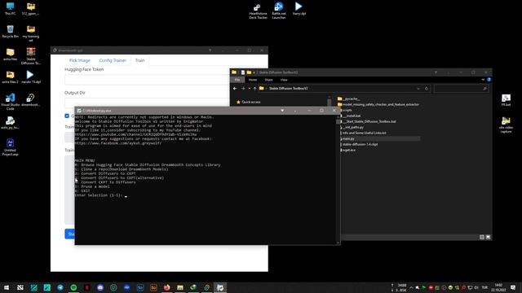This screenshot has width=522, height=293.
Task: Switch to the Pick Image tab
Action: click(x=80, y=60)
